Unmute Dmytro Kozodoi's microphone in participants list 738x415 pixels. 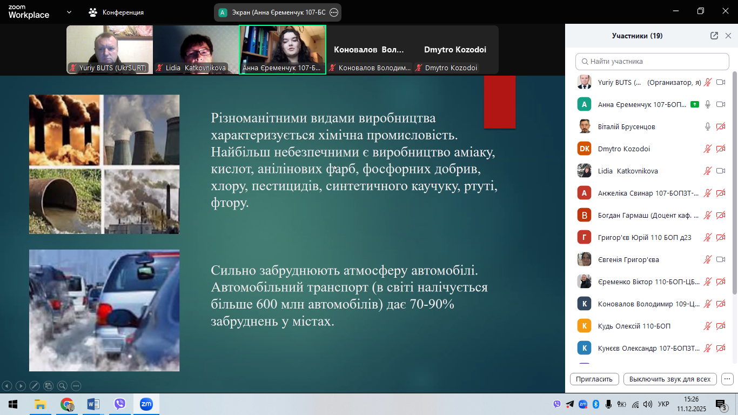click(x=707, y=149)
